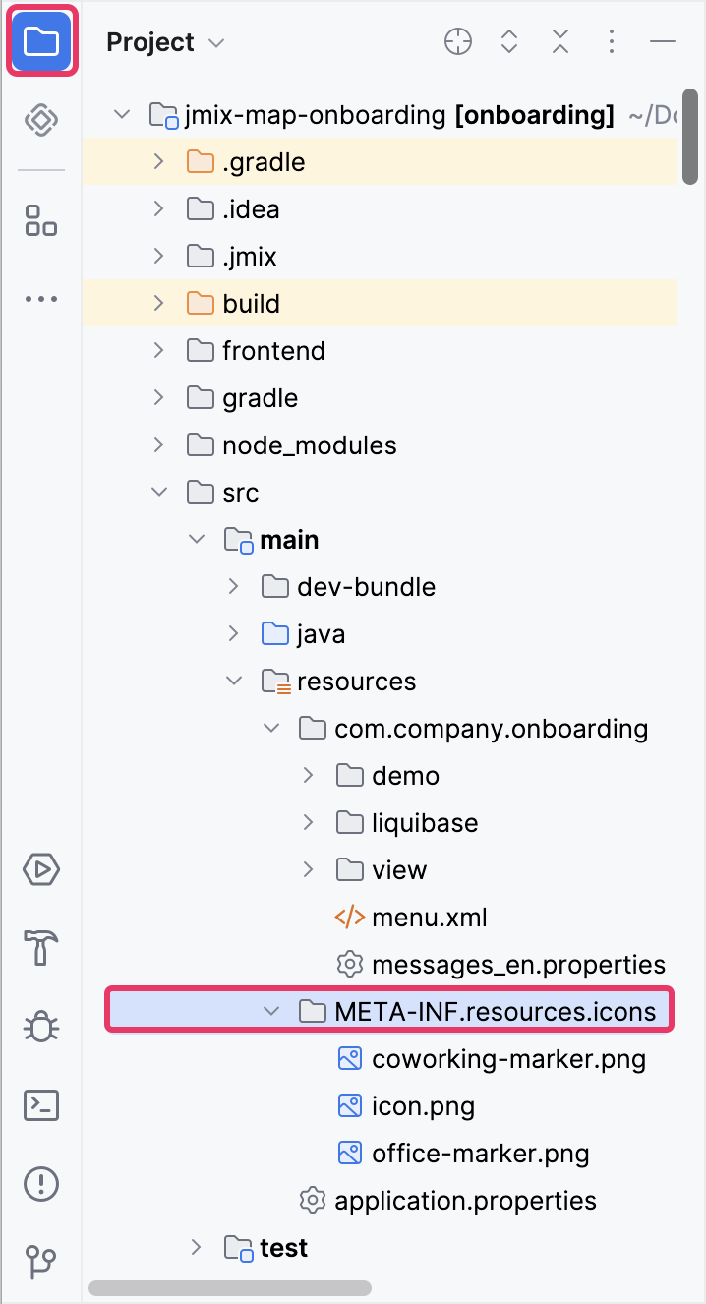
Task: Open the Build tool window (hammer)
Action: click(41, 948)
